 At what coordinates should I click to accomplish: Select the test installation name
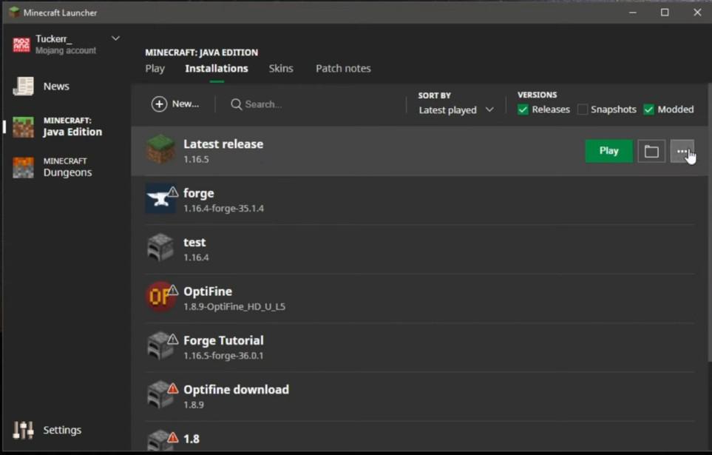(194, 242)
